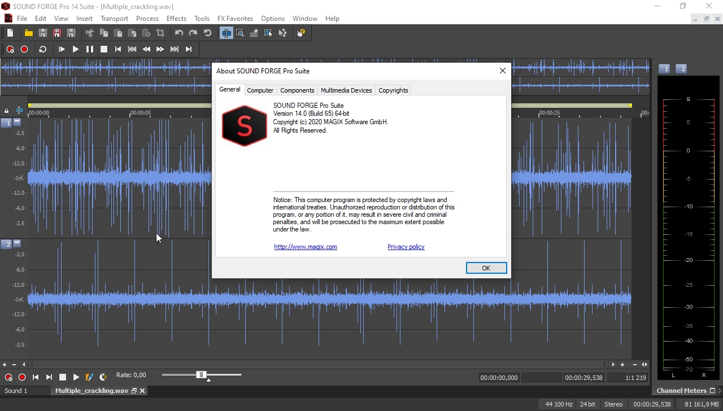
Task: Click the Cut scissors icon
Action: coord(89,33)
